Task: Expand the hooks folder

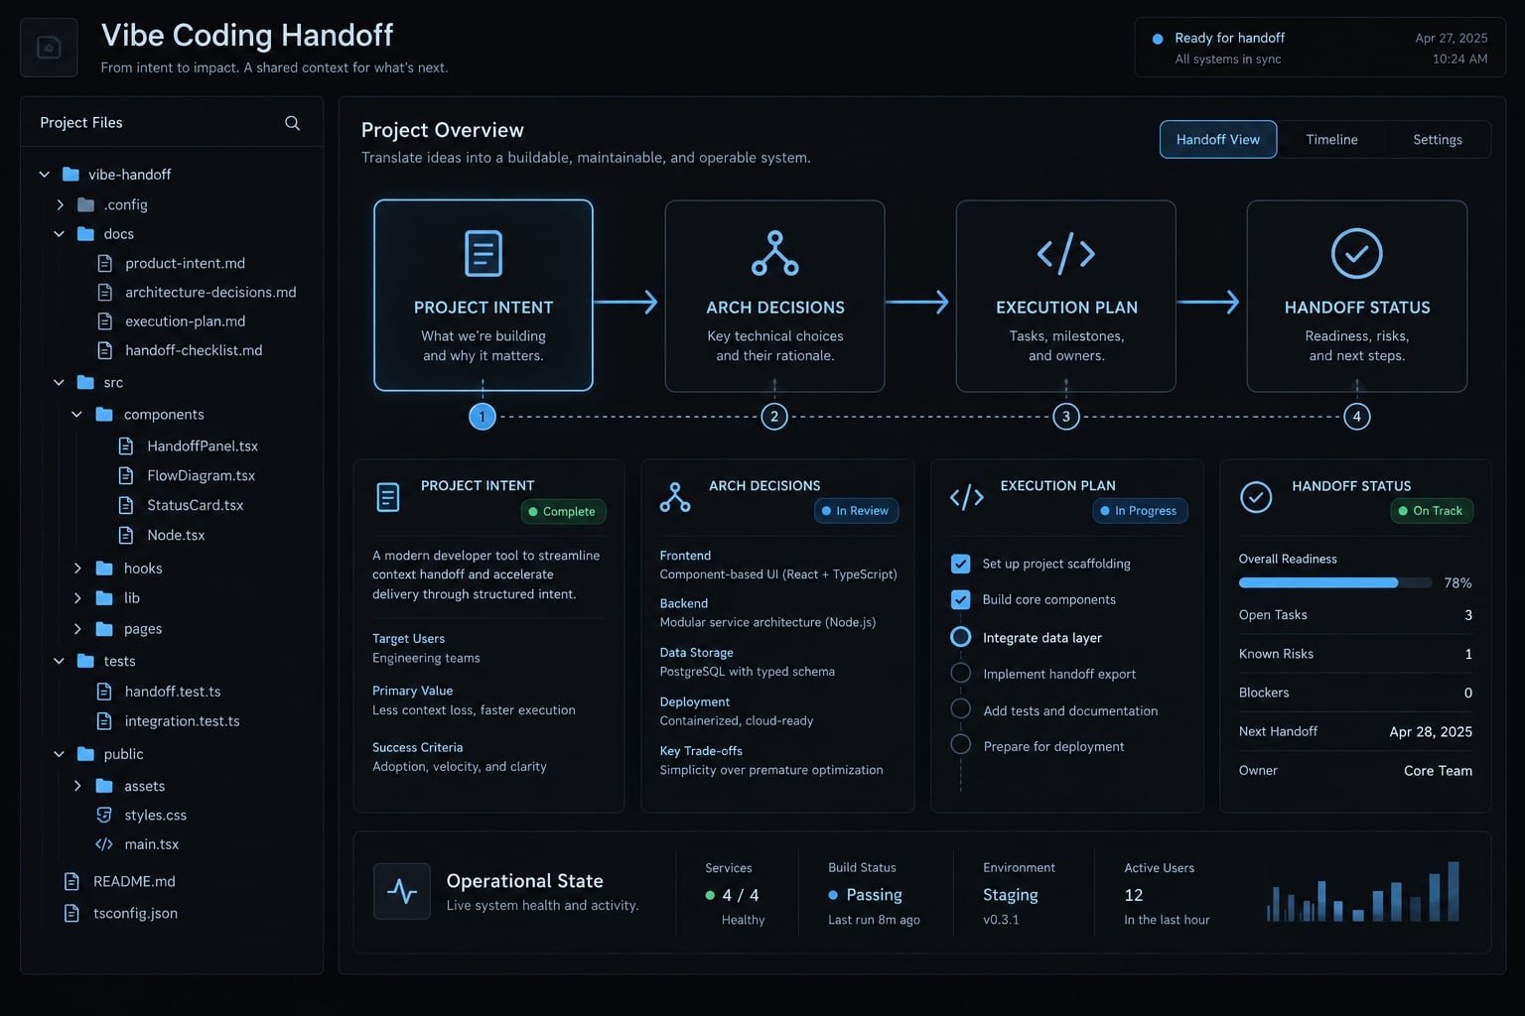Action: coord(77,569)
